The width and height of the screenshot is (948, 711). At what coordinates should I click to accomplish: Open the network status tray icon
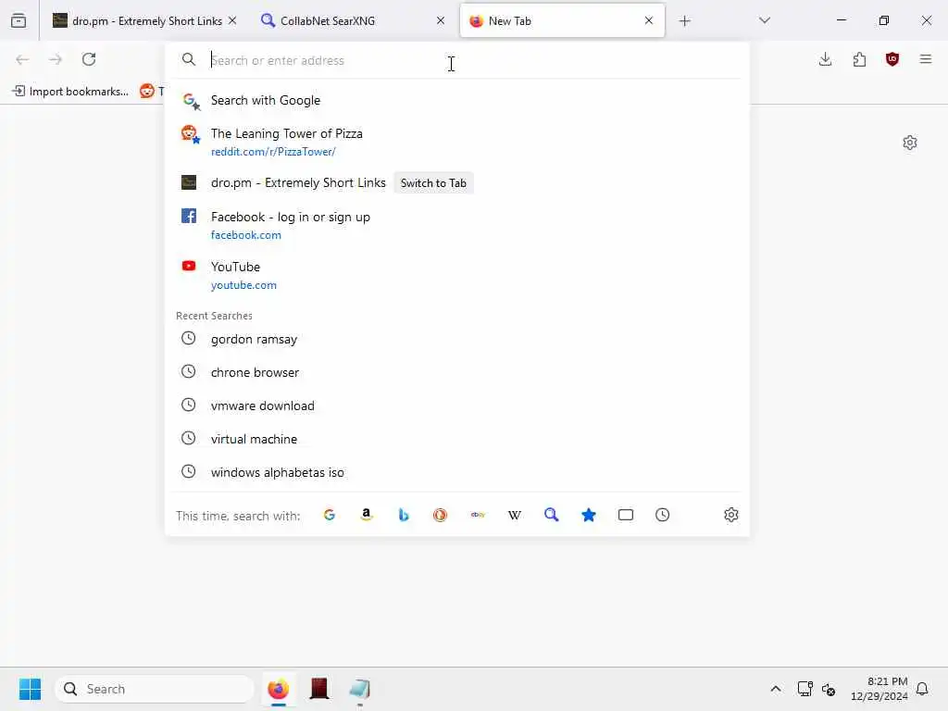[x=805, y=689]
